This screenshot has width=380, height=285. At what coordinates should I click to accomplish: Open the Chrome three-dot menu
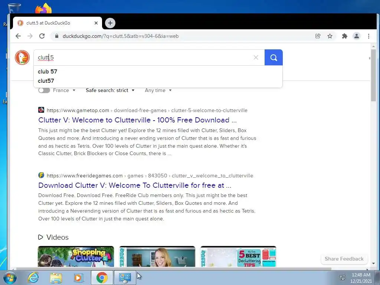pyautogui.click(x=368, y=36)
